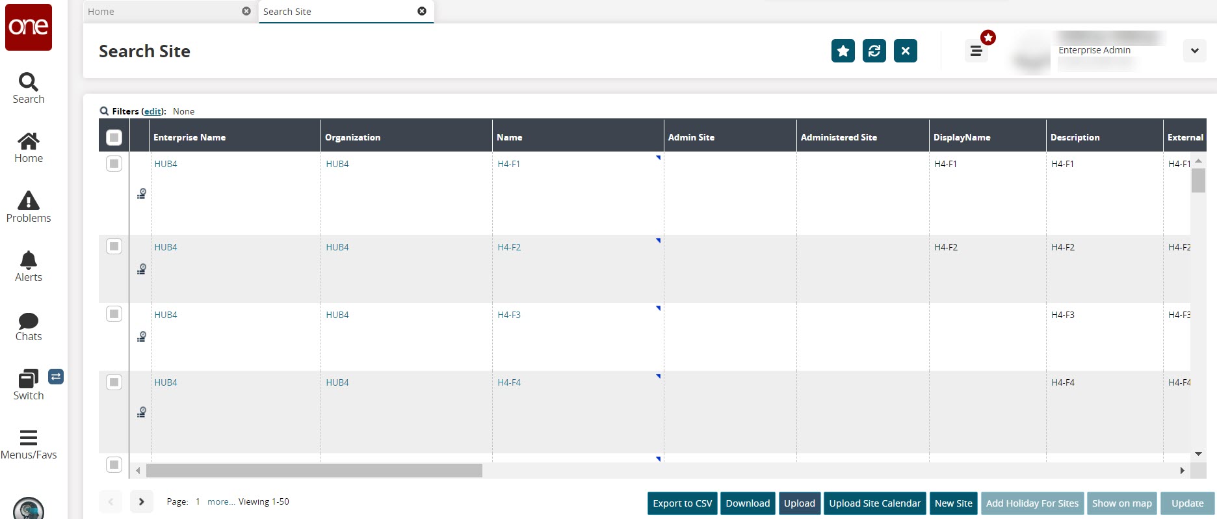Open HUB4 enterprise link in H4-F2 row

(166, 247)
